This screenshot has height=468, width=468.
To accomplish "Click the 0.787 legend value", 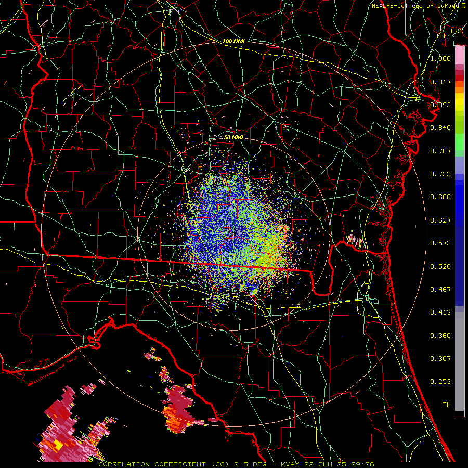I will pyautogui.click(x=440, y=151).
